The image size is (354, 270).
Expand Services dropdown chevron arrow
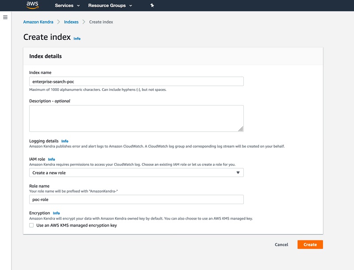78,6
